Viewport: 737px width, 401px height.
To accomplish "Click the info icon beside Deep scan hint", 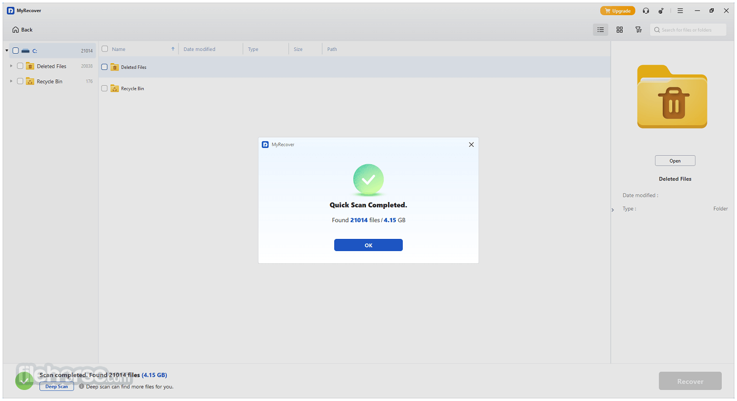I will (82, 386).
